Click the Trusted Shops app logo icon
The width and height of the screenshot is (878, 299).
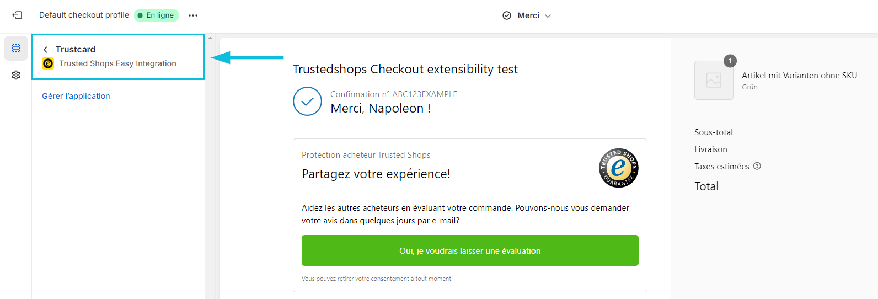click(48, 63)
